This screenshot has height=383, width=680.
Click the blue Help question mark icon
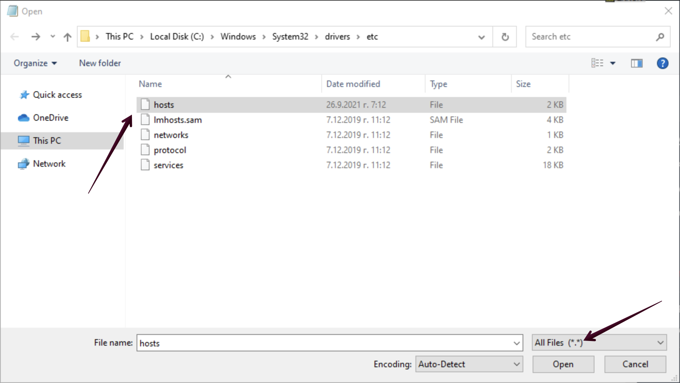pos(662,63)
